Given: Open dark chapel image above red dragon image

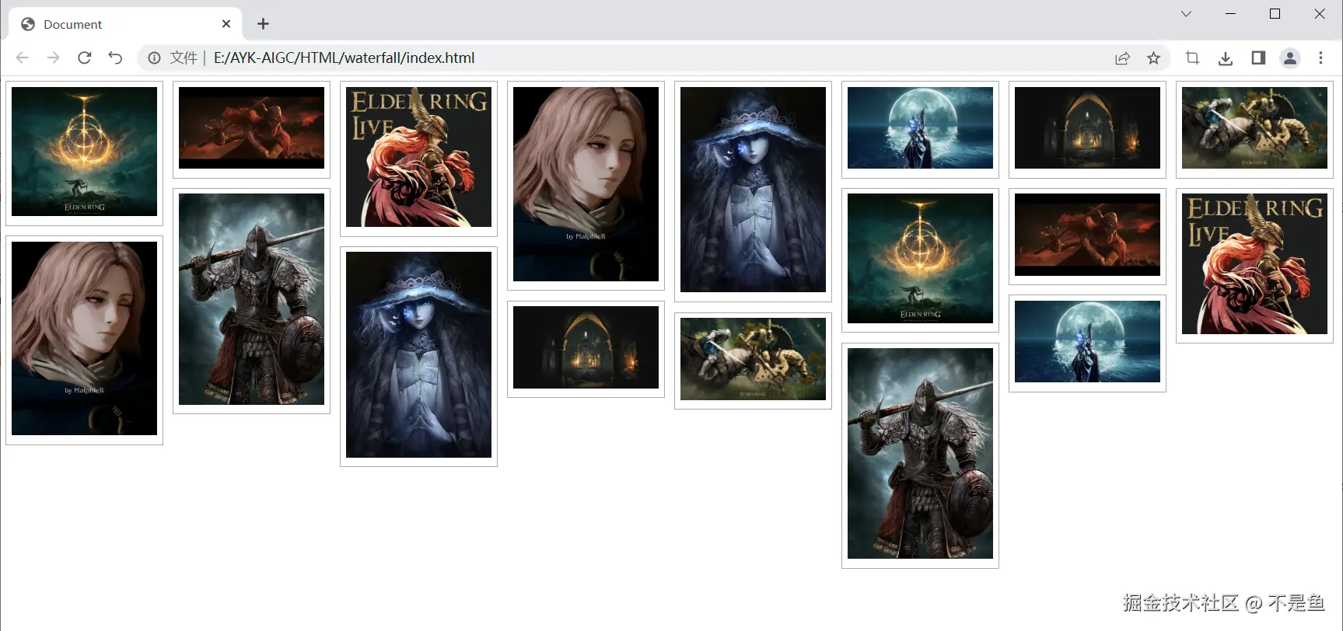Looking at the screenshot, I should coord(1087,127).
